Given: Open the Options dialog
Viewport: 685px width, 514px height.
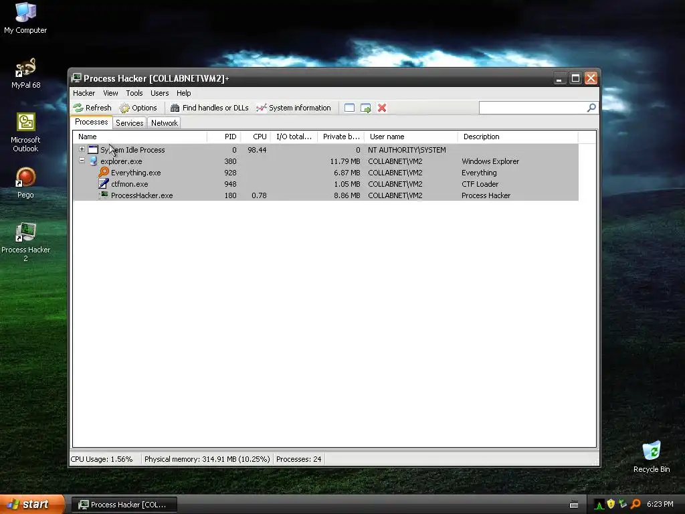Looking at the screenshot, I should point(138,108).
